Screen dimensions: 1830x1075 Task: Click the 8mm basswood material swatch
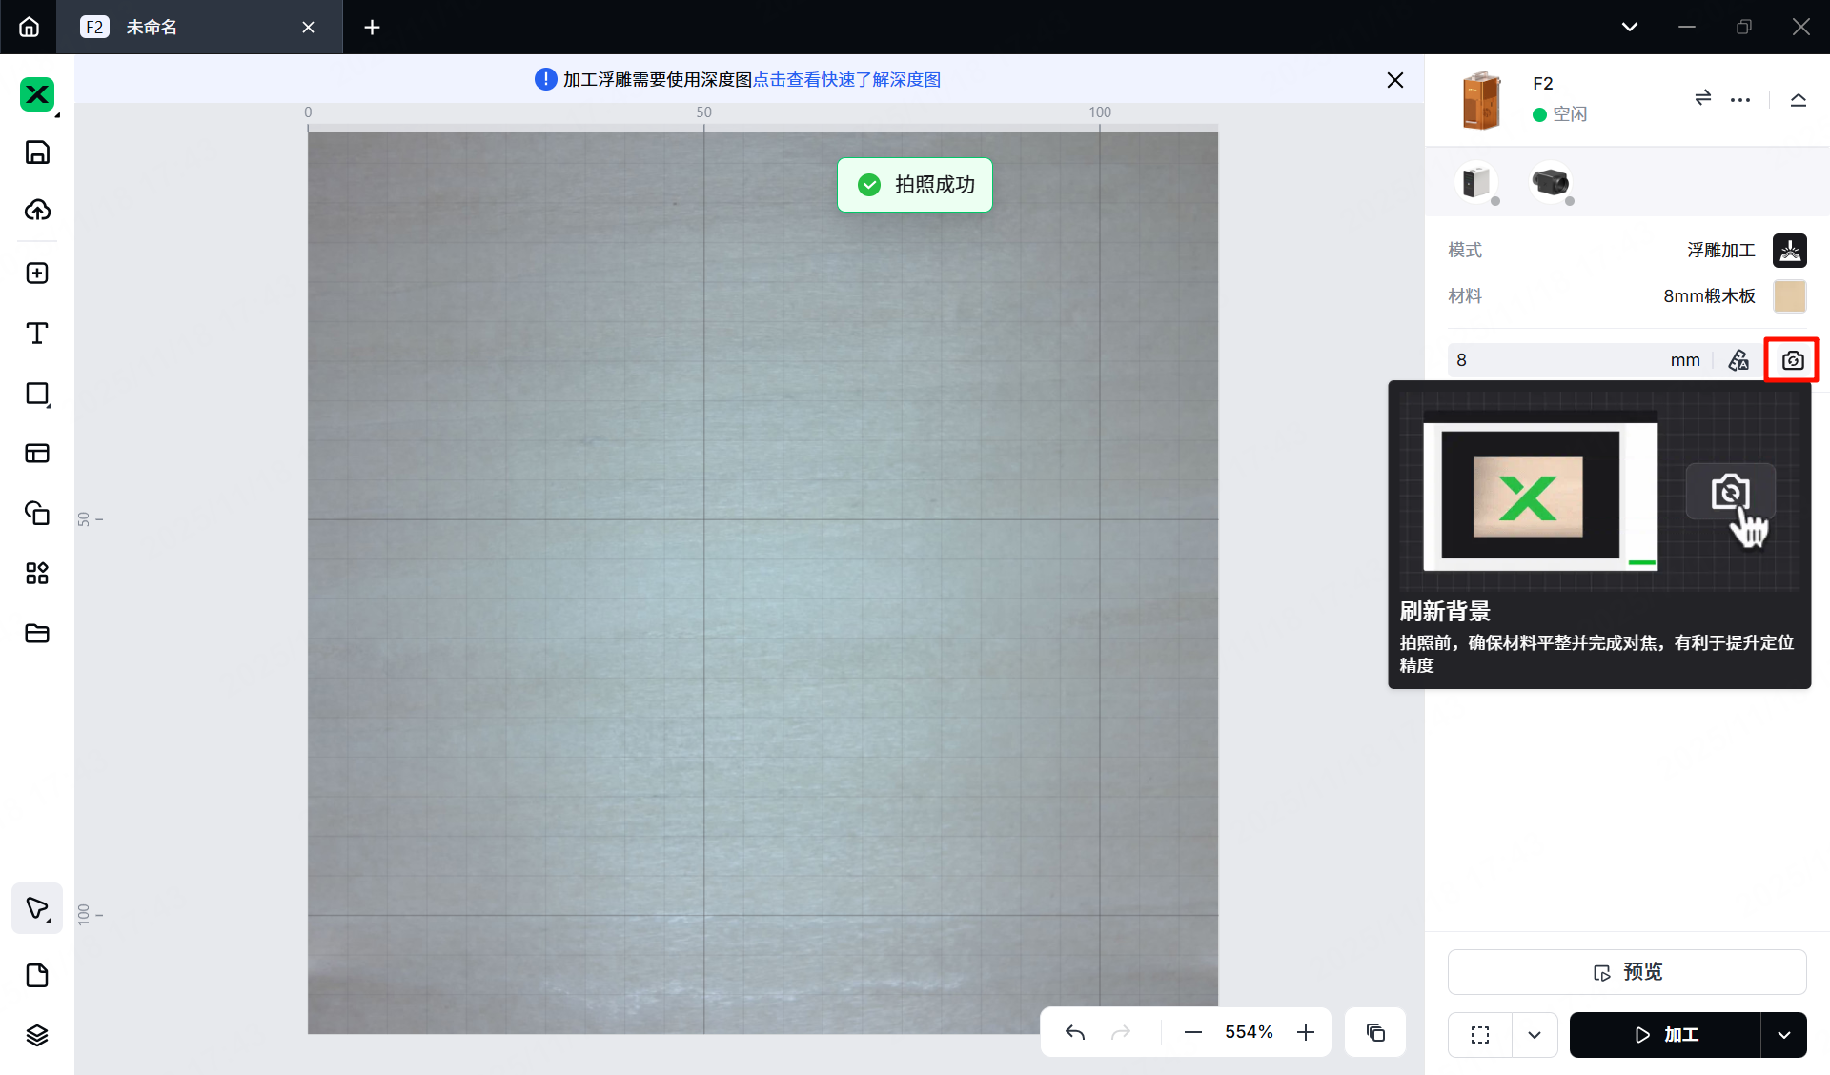pos(1789,296)
